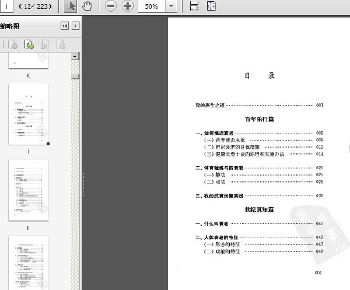Screen dimensions: 350x290
Task: Click the 目录 heading on the page
Action: tap(259, 76)
